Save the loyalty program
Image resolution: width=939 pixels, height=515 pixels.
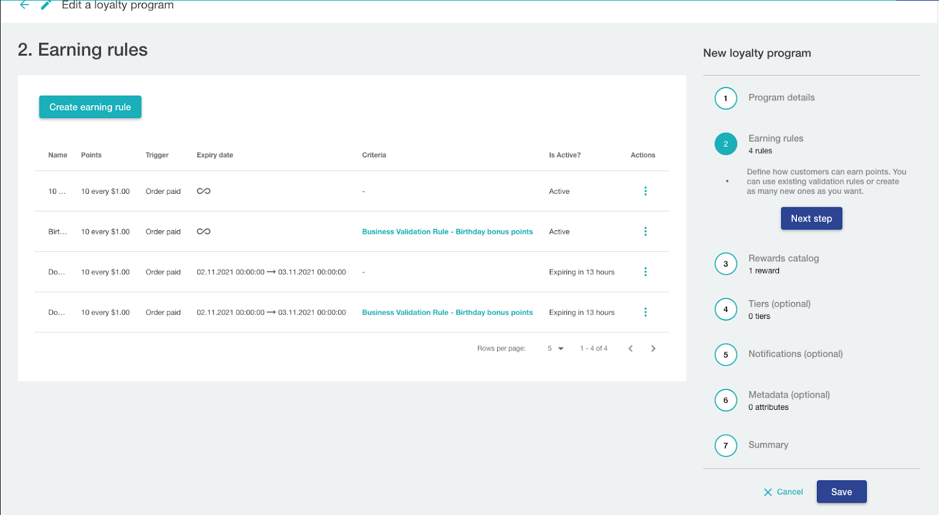click(x=841, y=492)
